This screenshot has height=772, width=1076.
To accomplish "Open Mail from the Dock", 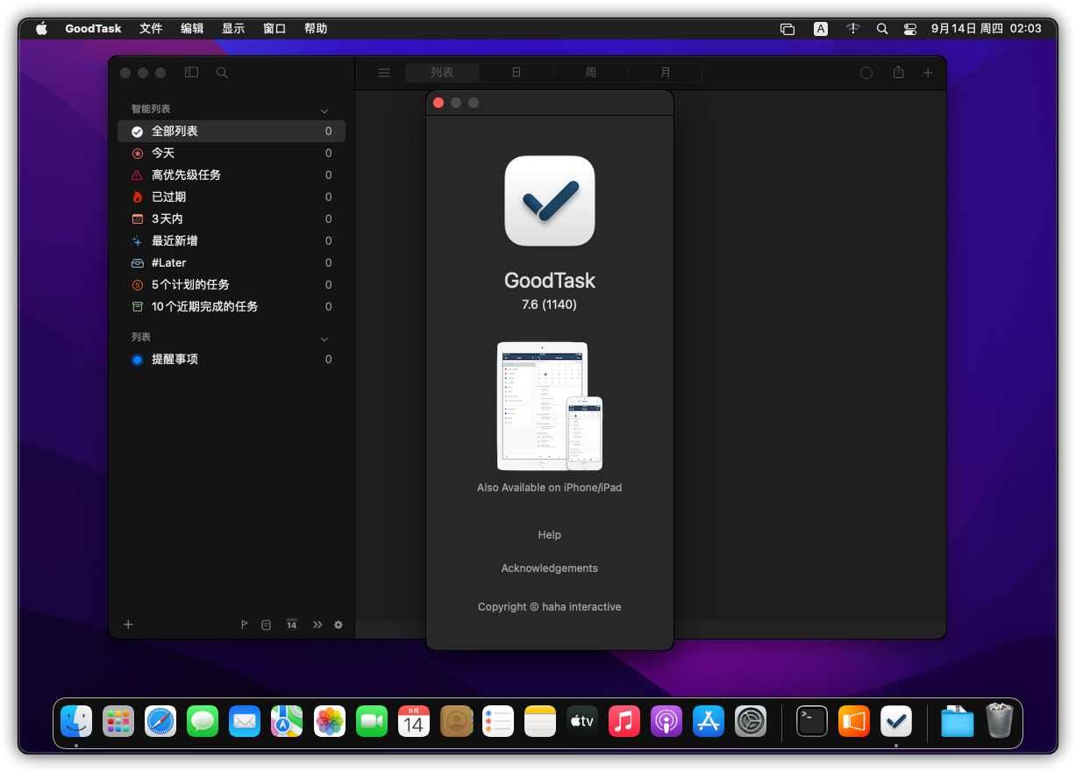I will pos(245,721).
